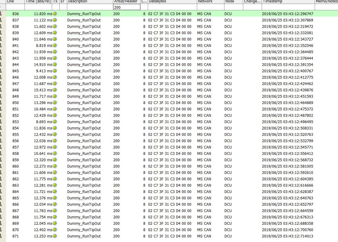338x242 pixels.
Task: Click the Node column filter field
Action: 234,7
